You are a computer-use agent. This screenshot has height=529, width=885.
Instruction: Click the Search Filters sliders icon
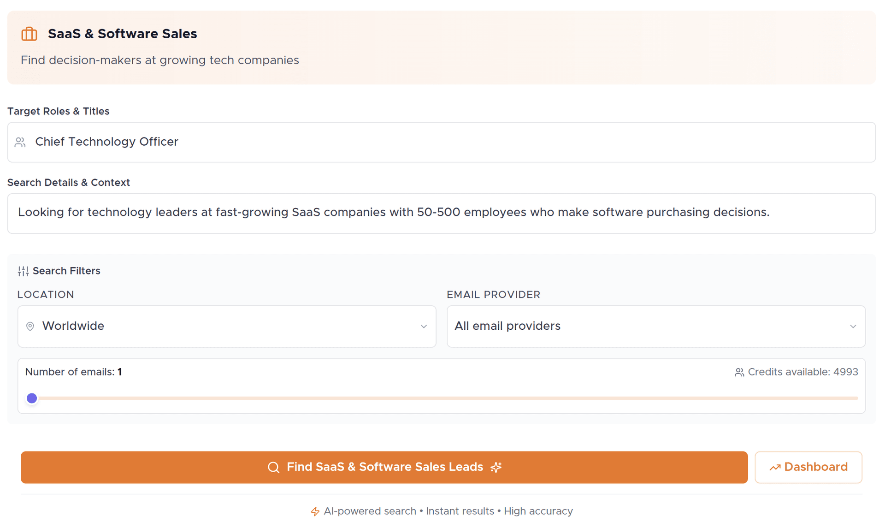coord(23,271)
